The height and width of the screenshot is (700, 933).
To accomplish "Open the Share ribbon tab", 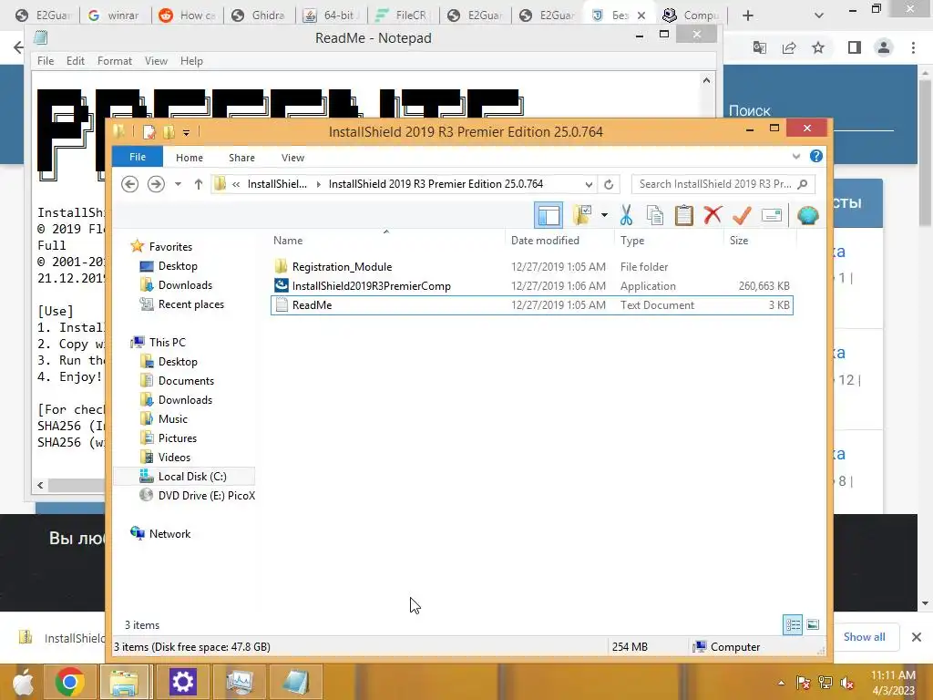I will (241, 158).
